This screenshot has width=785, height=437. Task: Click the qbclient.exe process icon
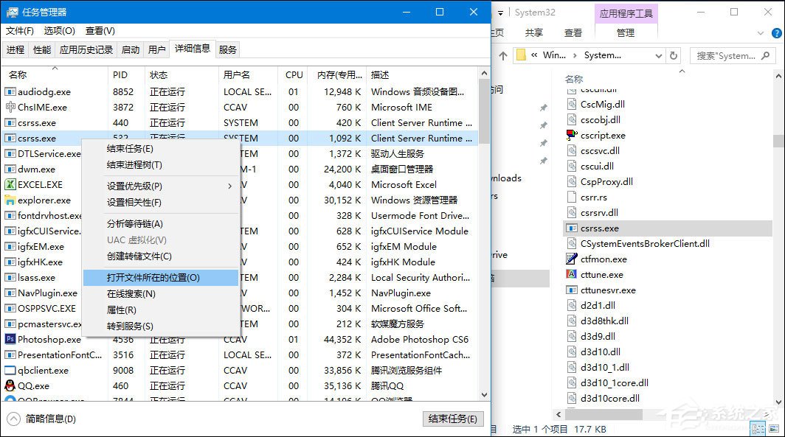click(10, 370)
